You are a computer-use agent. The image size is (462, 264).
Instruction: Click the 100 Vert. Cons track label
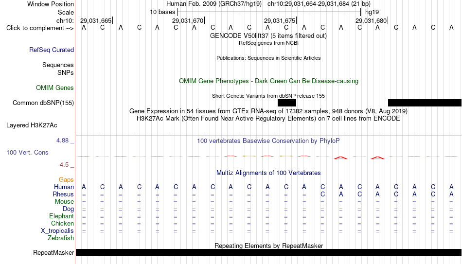click(27, 152)
